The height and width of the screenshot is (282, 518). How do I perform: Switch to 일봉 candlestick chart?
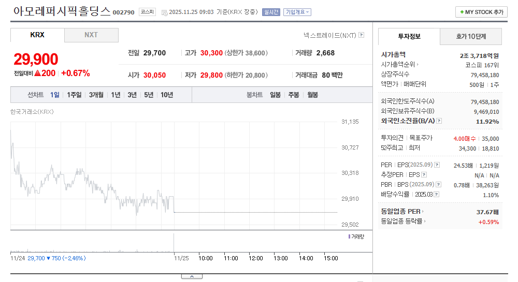[275, 95]
